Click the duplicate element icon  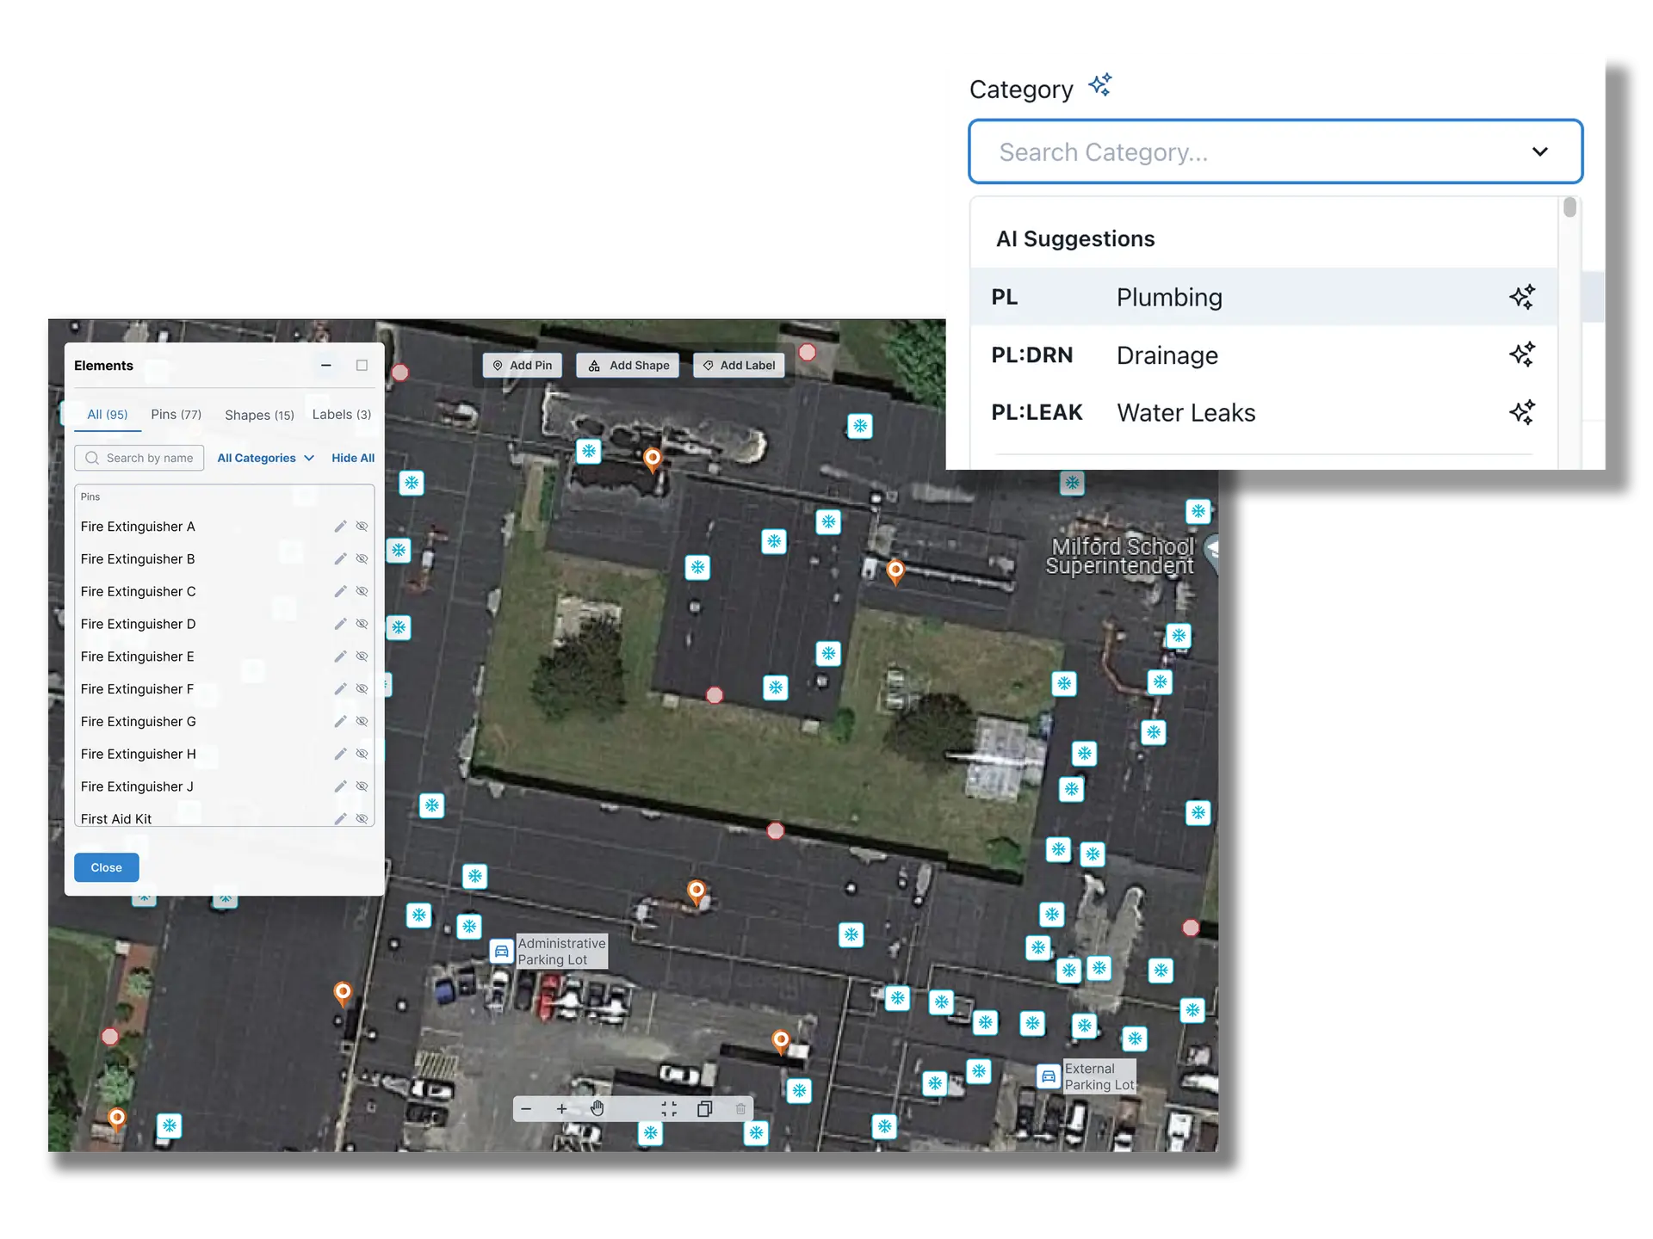tap(704, 1109)
